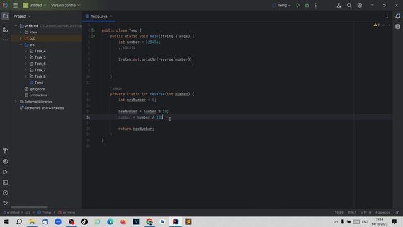
Task: Debug the Temp configuration
Action: [307, 5]
